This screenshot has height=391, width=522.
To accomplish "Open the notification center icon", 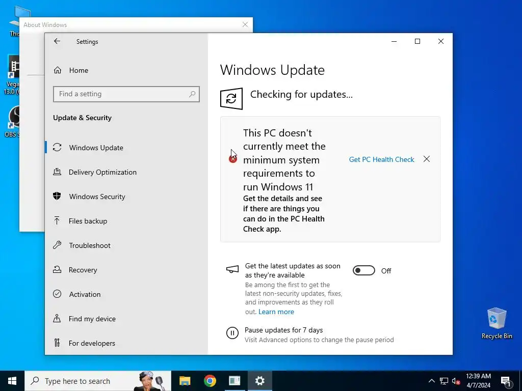I will point(506,381).
